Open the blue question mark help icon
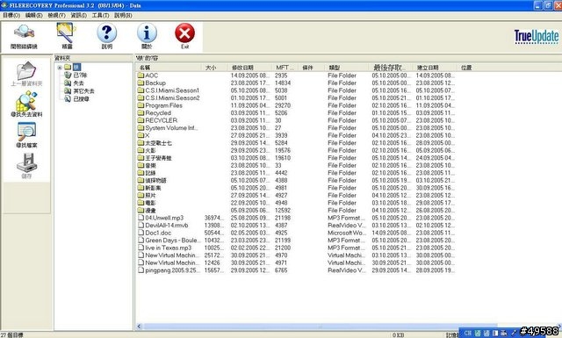This screenshot has height=338, width=562. pos(107,32)
